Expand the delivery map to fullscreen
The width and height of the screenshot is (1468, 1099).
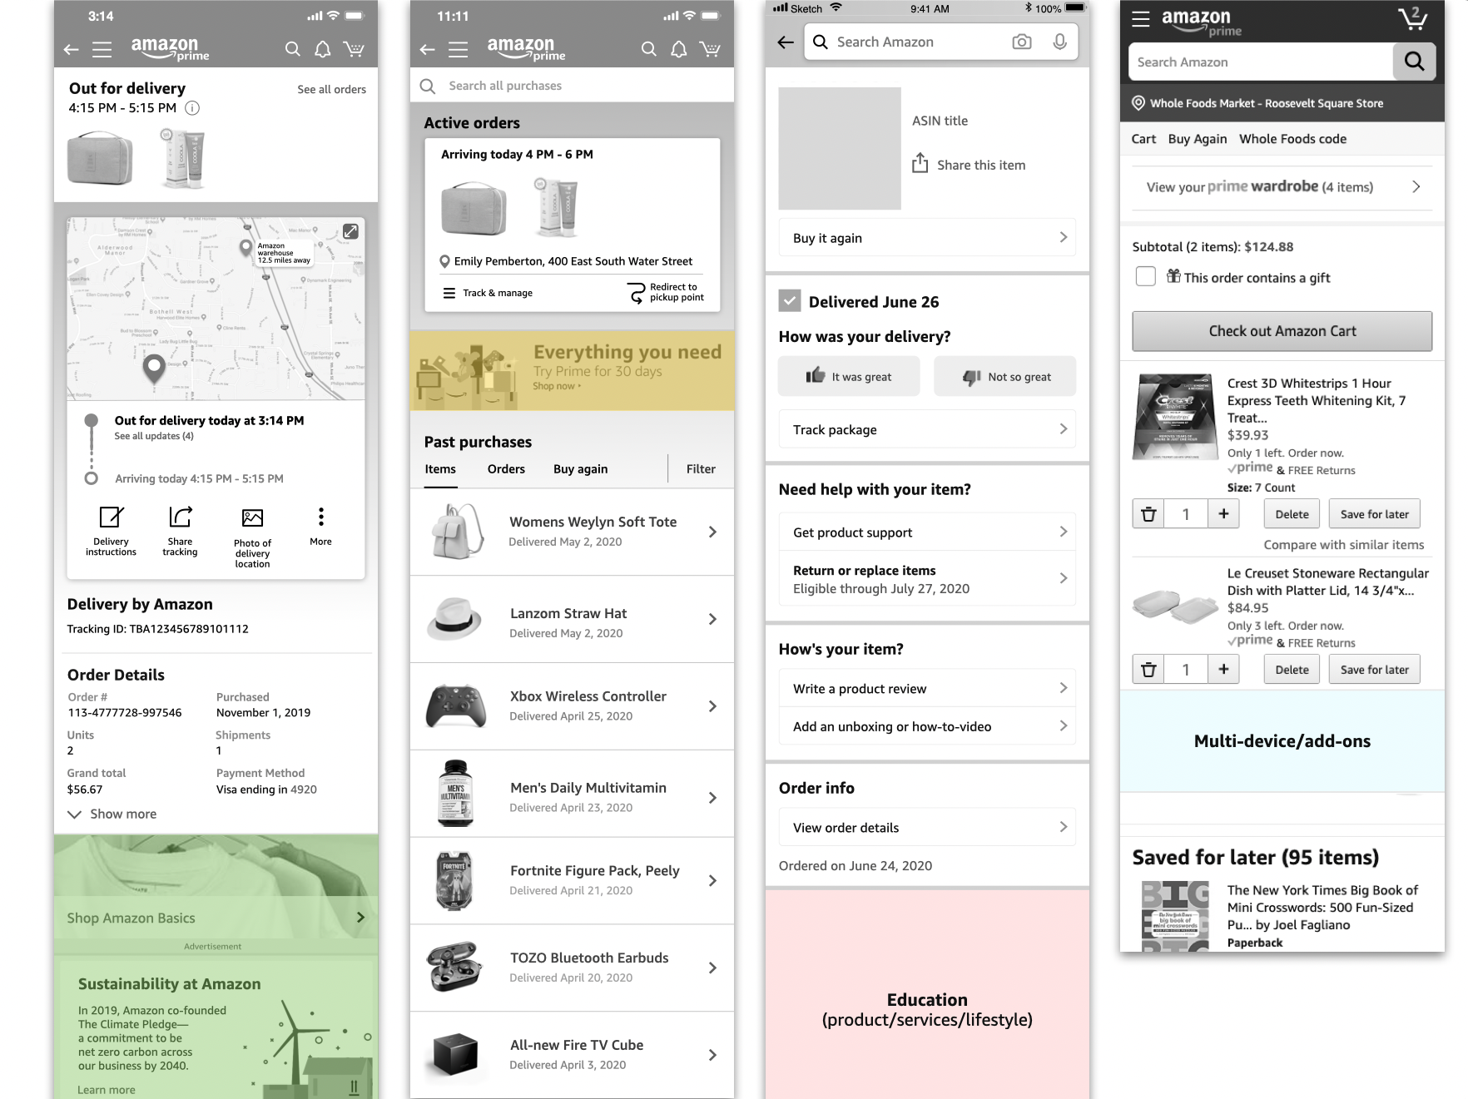[351, 231]
